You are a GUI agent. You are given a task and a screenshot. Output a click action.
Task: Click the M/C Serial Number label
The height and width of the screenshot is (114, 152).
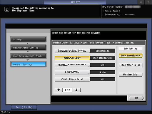pos(113,7)
